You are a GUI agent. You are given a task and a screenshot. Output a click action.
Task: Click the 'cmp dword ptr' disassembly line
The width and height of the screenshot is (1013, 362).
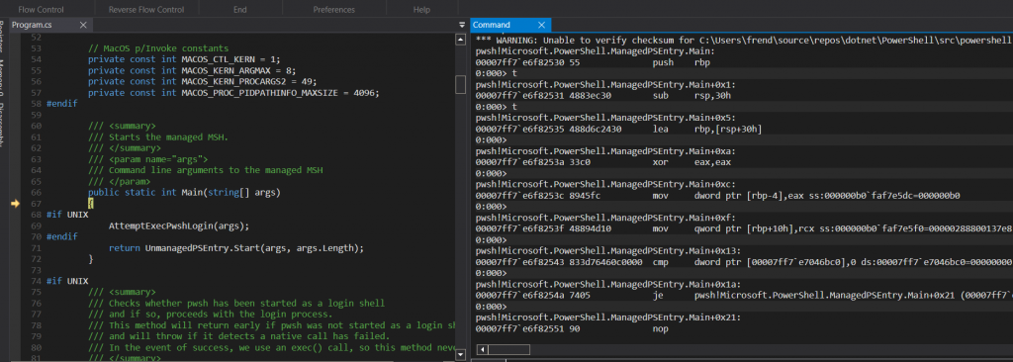coord(744,262)
